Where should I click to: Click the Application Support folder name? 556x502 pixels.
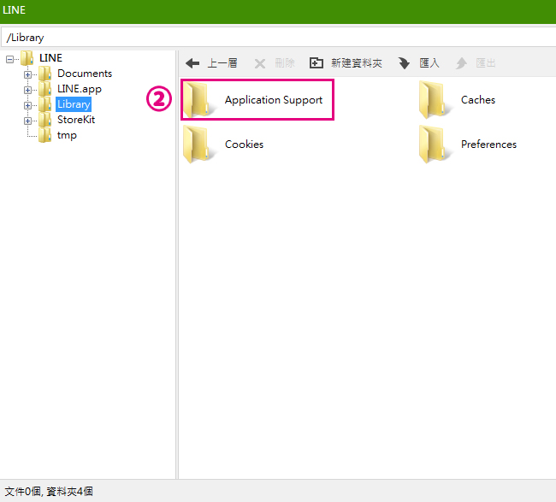coord(274,100)
